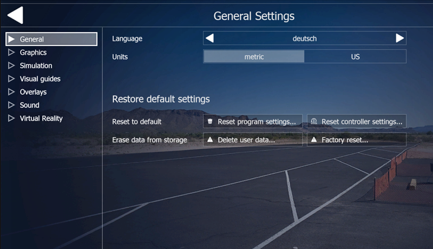This screenshot has height=249, width=433.
Task: Click the triangle icon beside Visual guides
Action: pyautogui.click(x=11, y=79)
